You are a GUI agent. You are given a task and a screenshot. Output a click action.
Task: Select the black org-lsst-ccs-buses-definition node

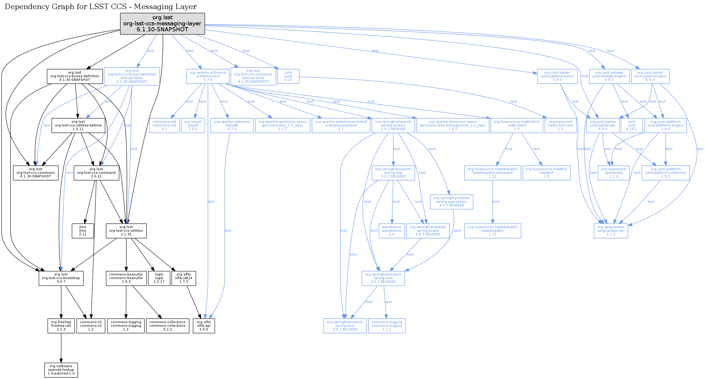click(75, 76)
